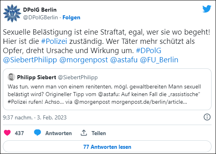Click the 77 Antworten lesen button
This screenshot has width=216, height=154.
107,147
